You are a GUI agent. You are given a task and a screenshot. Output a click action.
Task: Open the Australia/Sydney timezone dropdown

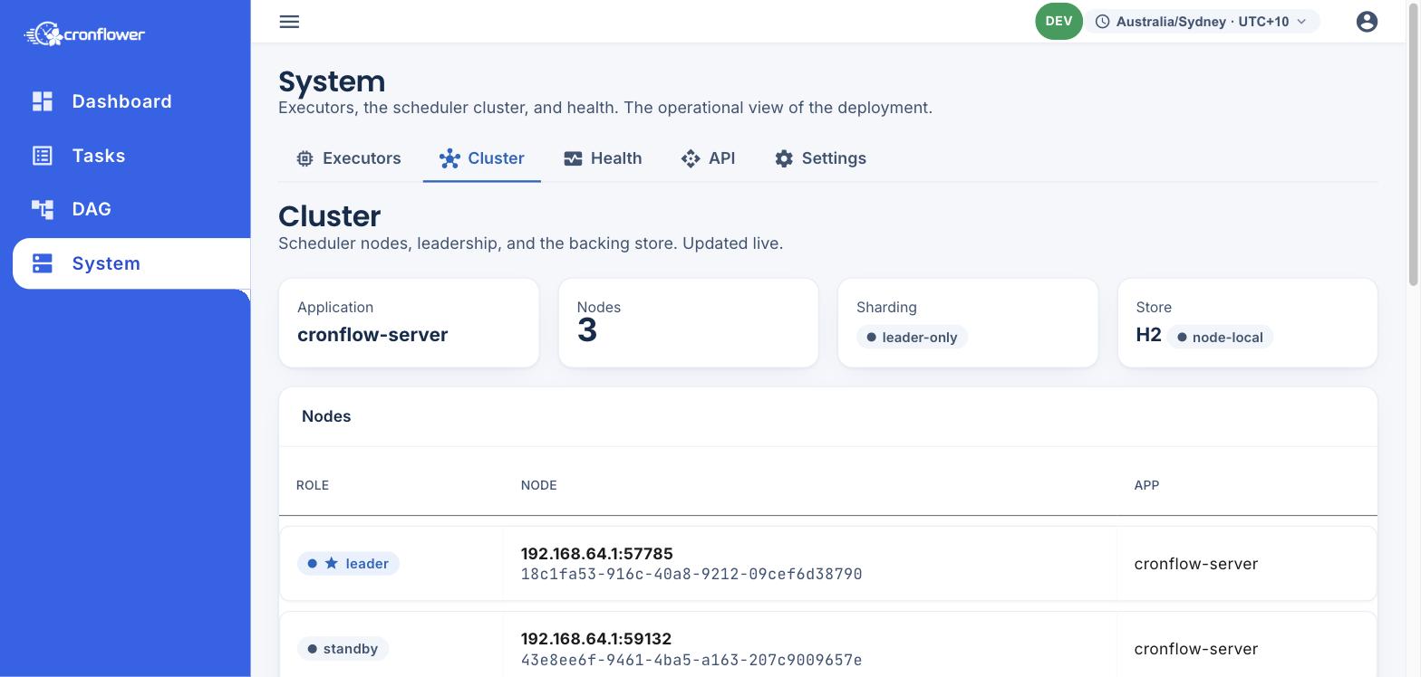pos(1203,22)
